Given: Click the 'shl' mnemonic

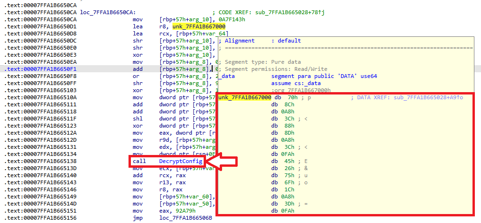Looking at the screenshot, I should coord(137,119).
